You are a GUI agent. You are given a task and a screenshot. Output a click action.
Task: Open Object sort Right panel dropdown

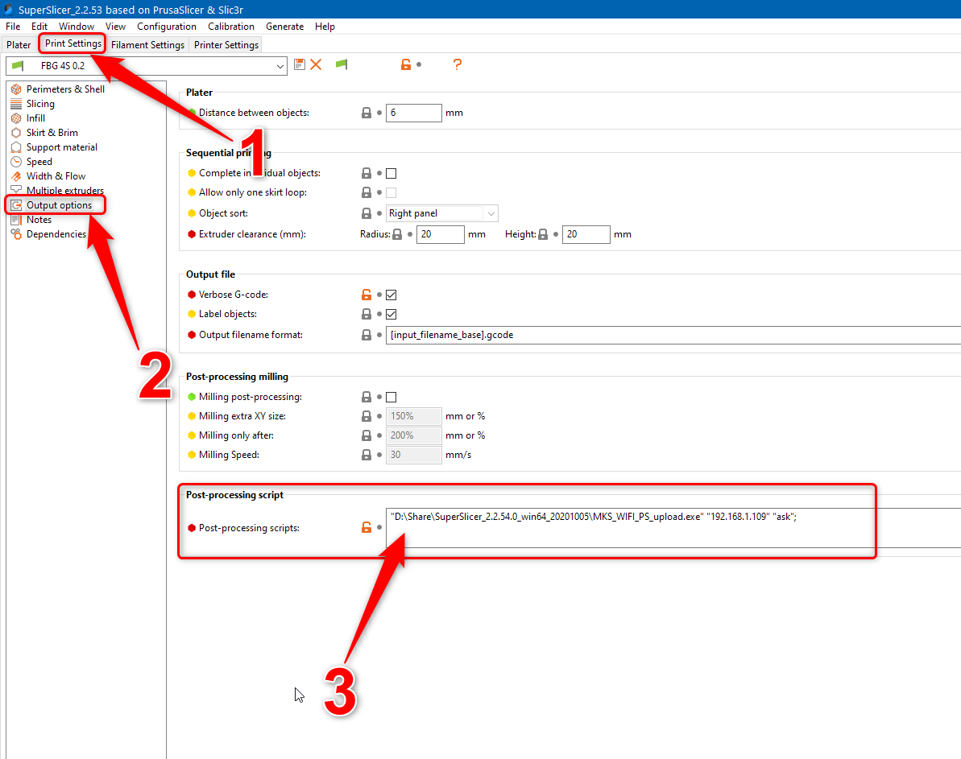tap(442, 213)
